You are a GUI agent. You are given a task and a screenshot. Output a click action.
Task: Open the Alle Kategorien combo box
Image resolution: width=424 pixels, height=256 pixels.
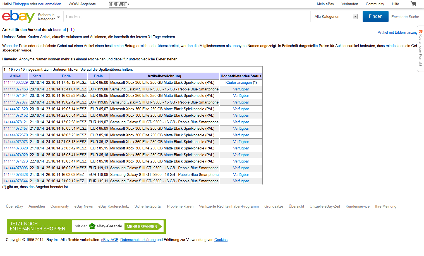click(x=336, y=16)
